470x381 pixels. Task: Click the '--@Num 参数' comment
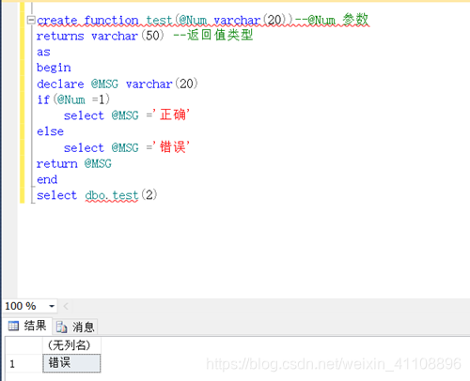[332, 20]
